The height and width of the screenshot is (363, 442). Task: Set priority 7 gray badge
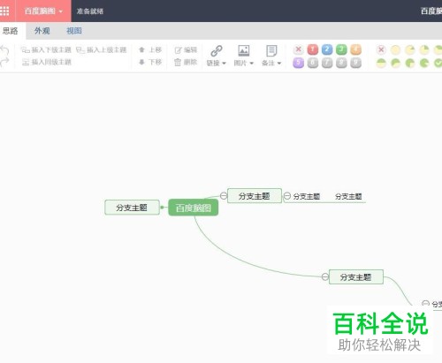point(327,63)
